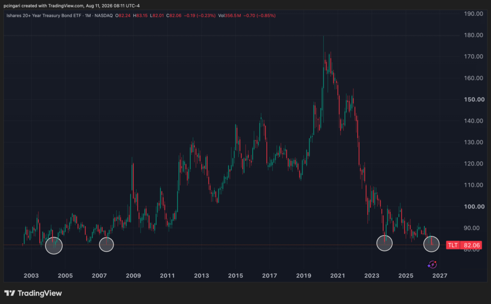This screenshot has width=491, height=304.
Task: Click the 2023 time axis label
Action: [x=372, y=276]
